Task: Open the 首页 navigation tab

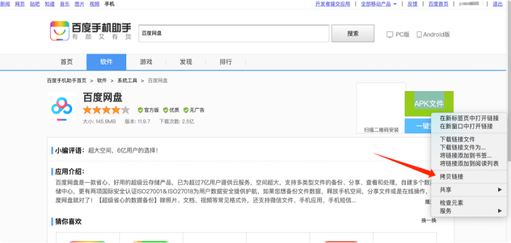Action: coord(66,62)
